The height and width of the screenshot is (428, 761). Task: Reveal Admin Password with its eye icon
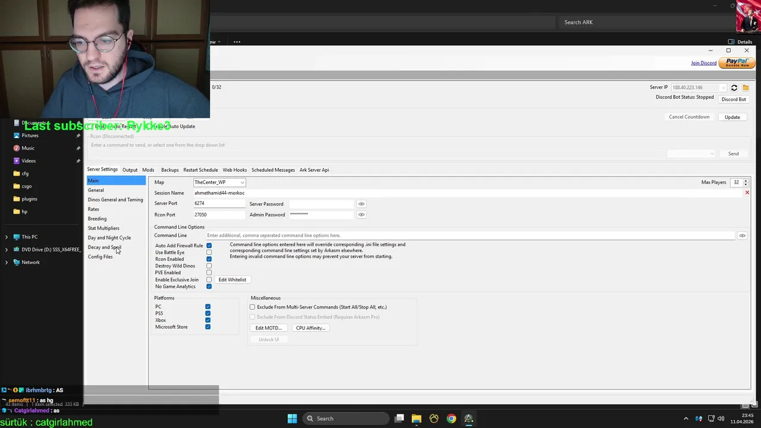click(361, 215)
